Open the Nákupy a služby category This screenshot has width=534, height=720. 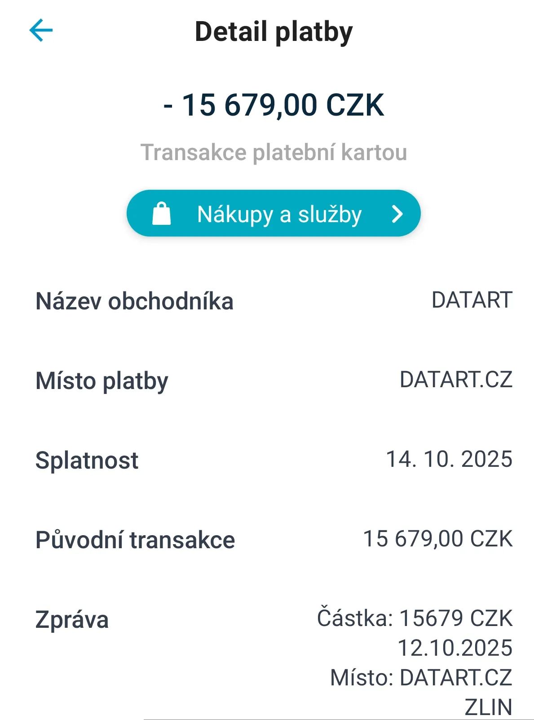pos(278,214)
